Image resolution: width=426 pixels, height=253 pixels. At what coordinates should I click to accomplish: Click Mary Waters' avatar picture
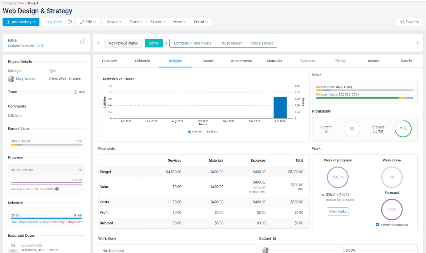coord(11,79)
